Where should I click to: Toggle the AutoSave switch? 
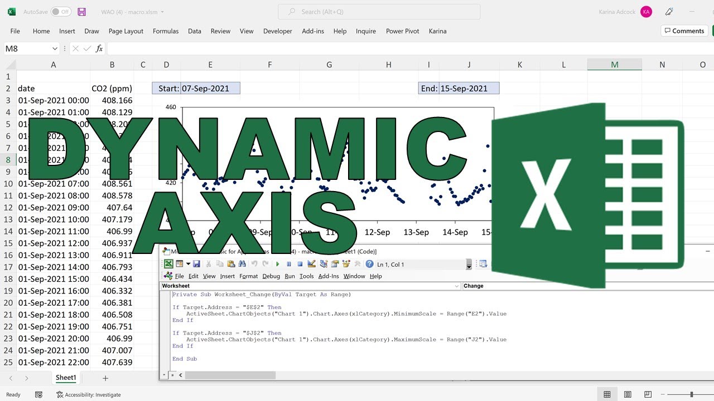61,12
